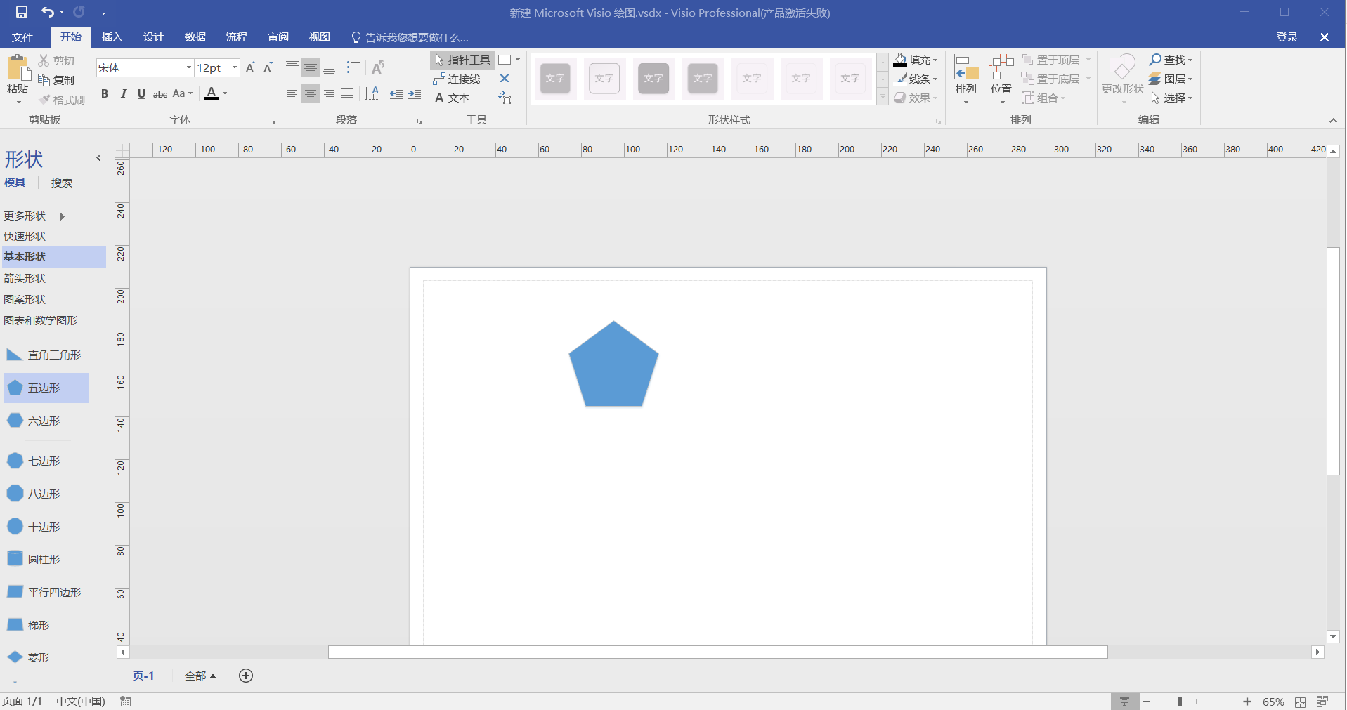Open the Effects (效果) dropdown
The height and width of the screenshot is (710, 1347).
click(x=916, y=98)
